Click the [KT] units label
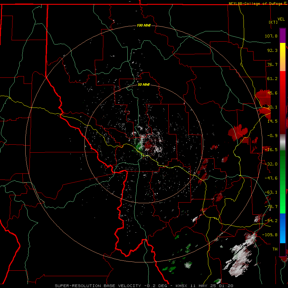 pyautogui.click(x=273, y=22)
